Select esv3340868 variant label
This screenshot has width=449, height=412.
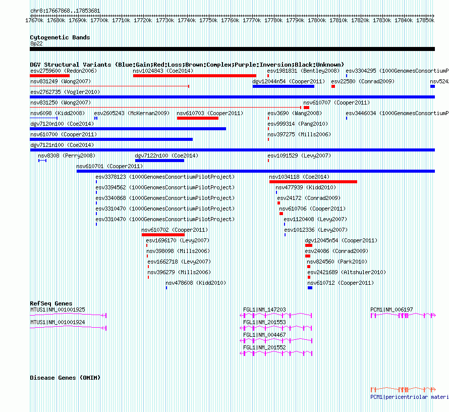[x=165, y=198]
